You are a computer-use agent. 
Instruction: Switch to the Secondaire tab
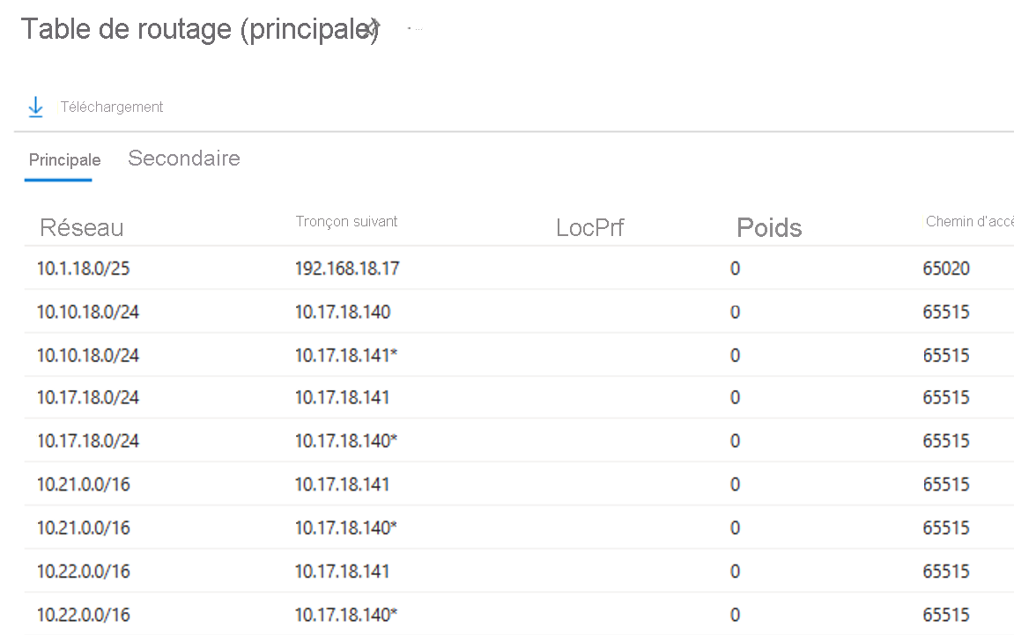tap(183, 159)
